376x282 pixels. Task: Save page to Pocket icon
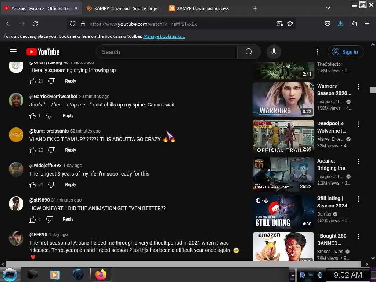327,23
